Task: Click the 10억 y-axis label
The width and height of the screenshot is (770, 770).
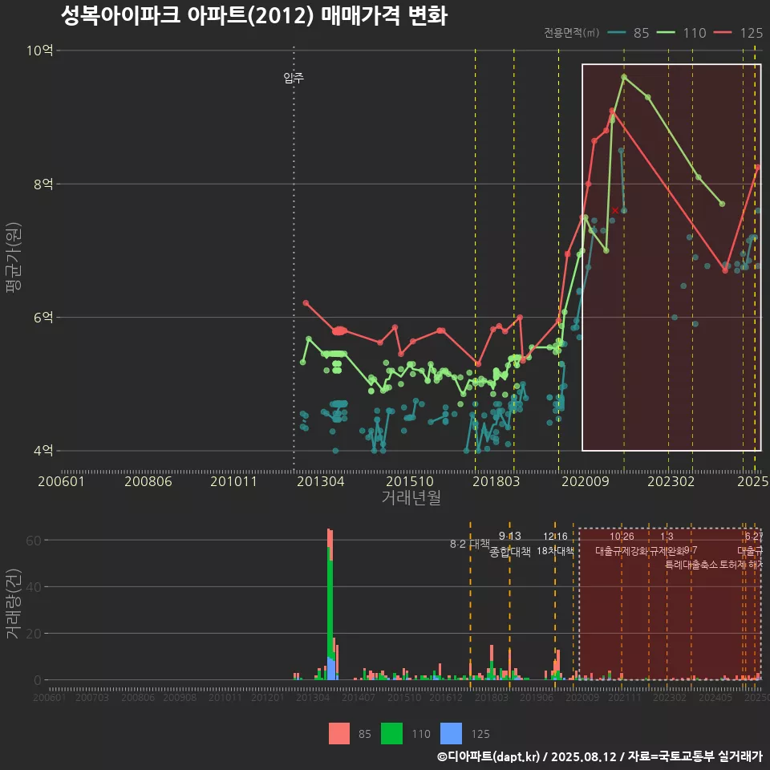Action: point(40,50)
